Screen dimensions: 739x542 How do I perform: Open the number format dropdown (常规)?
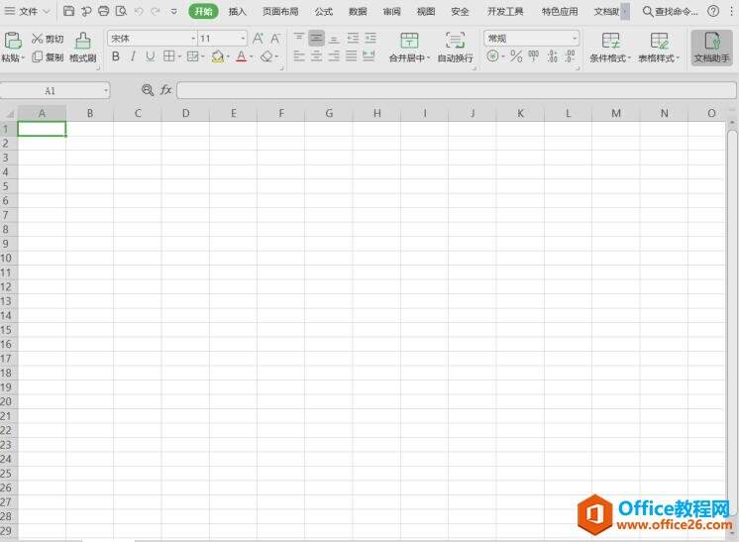click(x=574, y=39)
